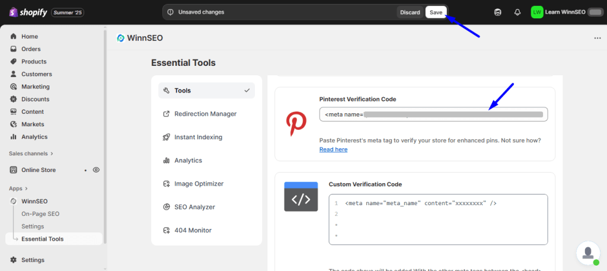Click the Shopify logo
607x271 pixels.
[x=28, y=12]
